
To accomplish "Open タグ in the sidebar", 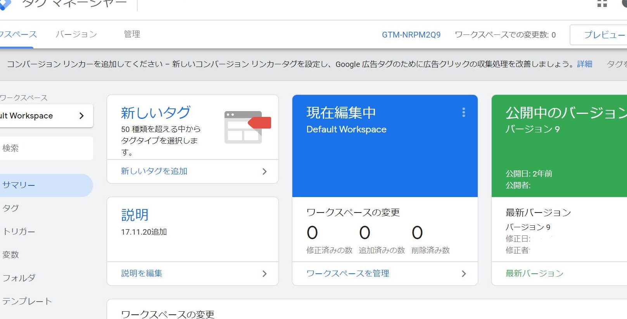I will tap(11, 208).
